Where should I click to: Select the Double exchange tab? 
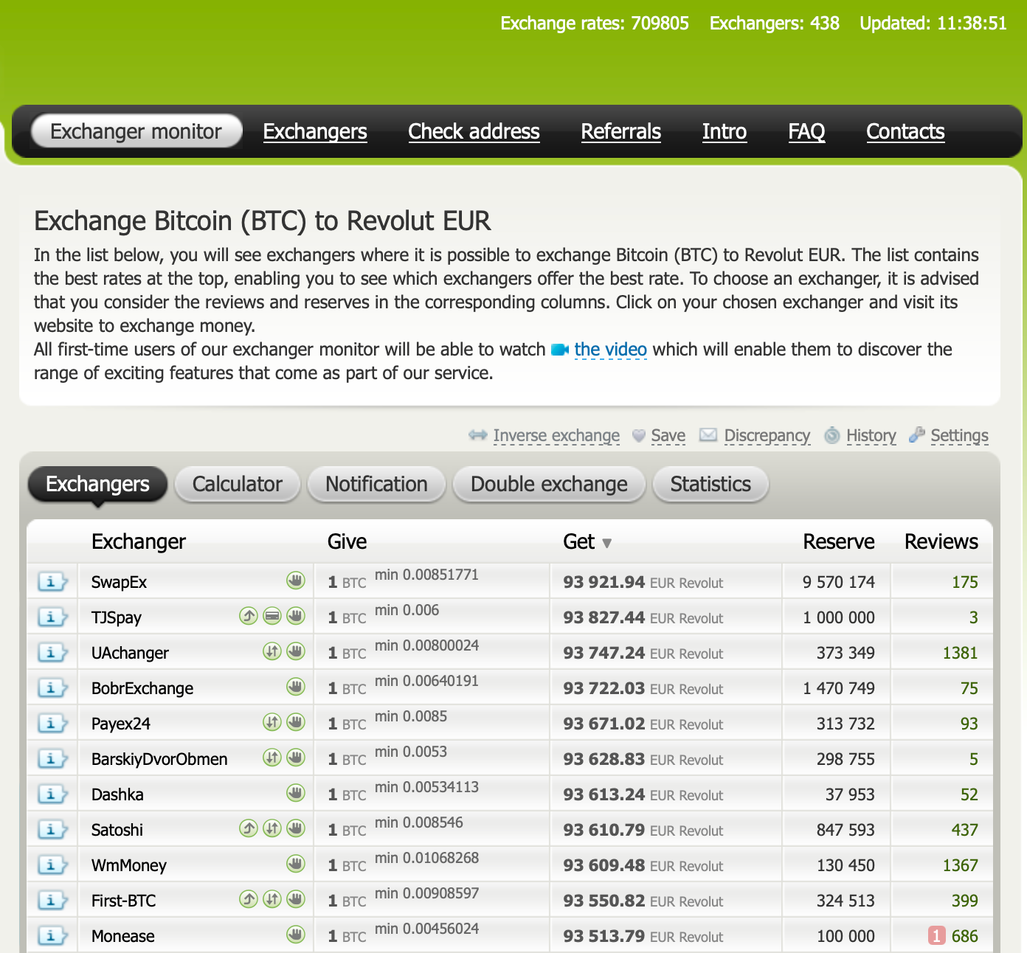(549, 484)
